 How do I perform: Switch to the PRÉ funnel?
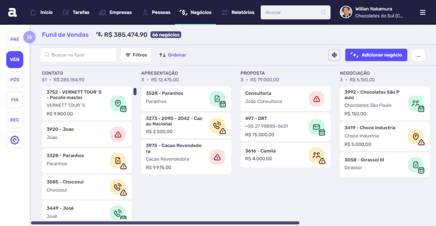coord(15,40)
